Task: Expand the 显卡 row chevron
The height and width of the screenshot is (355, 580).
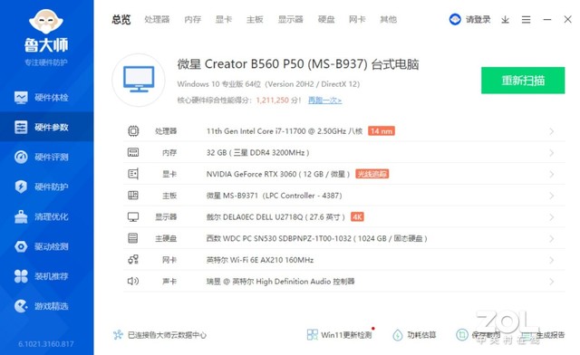Action: tap(552, 174)
